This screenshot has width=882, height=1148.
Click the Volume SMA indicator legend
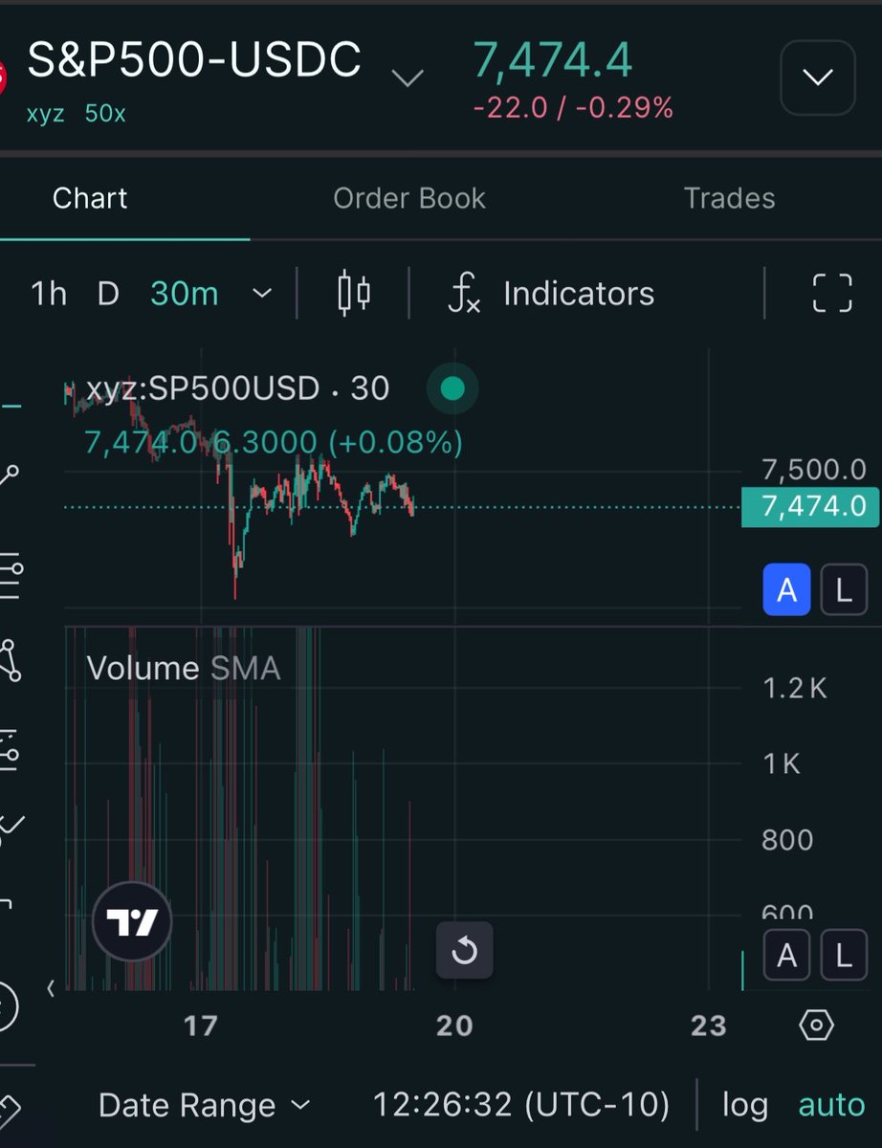[x=184, y=668]
